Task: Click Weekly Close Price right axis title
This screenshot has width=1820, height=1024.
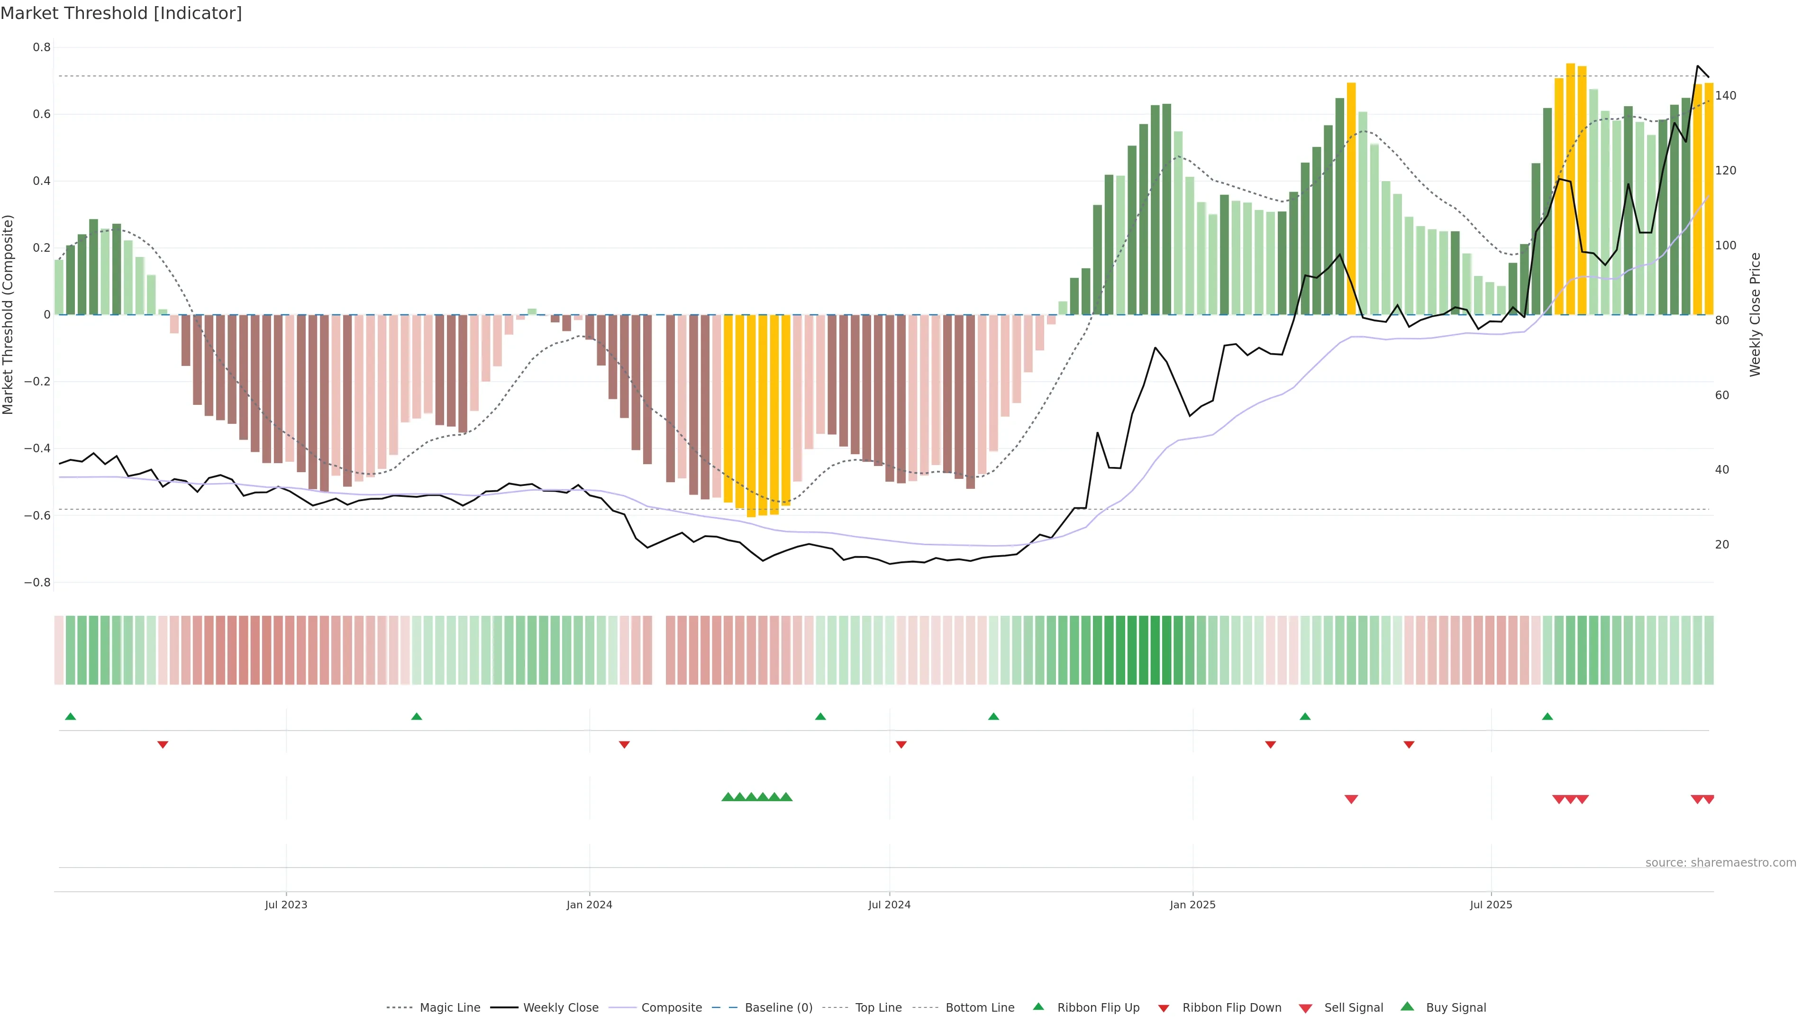Action: [1755, 314]
